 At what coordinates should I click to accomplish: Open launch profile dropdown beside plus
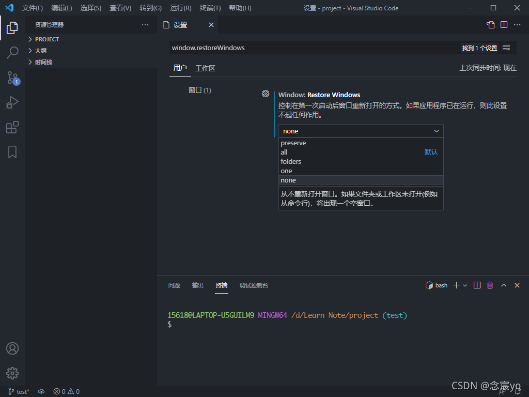click(465, 285)
